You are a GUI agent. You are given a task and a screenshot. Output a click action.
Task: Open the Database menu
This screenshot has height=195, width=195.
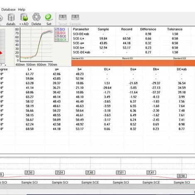coord(8,10)
